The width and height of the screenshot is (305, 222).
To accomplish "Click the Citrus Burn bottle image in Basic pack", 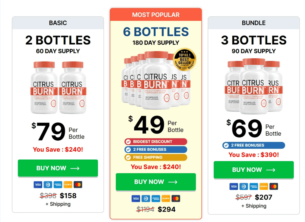I will pos(58,86).
